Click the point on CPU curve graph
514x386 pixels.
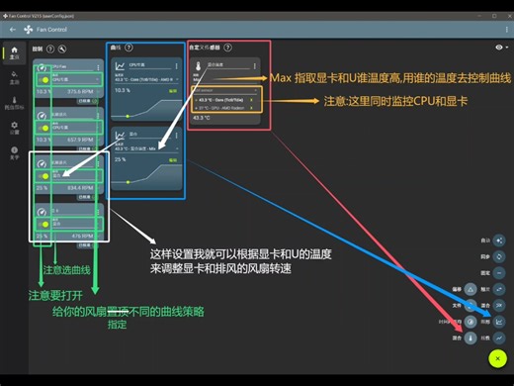coord(128,116)
